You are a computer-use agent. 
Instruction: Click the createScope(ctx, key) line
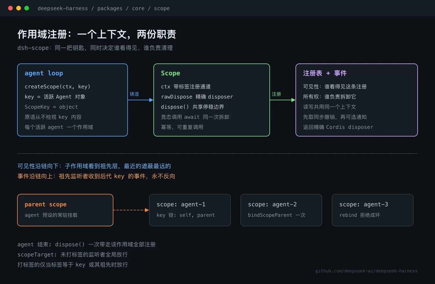pos(57,87)
